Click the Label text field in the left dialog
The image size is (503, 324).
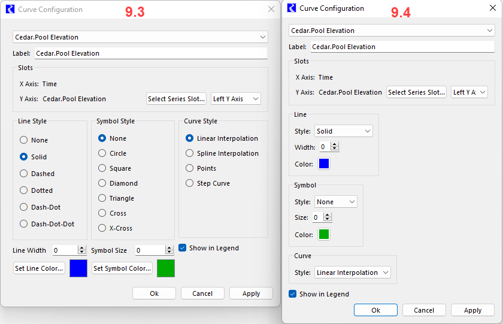click(x=150, y=53)
